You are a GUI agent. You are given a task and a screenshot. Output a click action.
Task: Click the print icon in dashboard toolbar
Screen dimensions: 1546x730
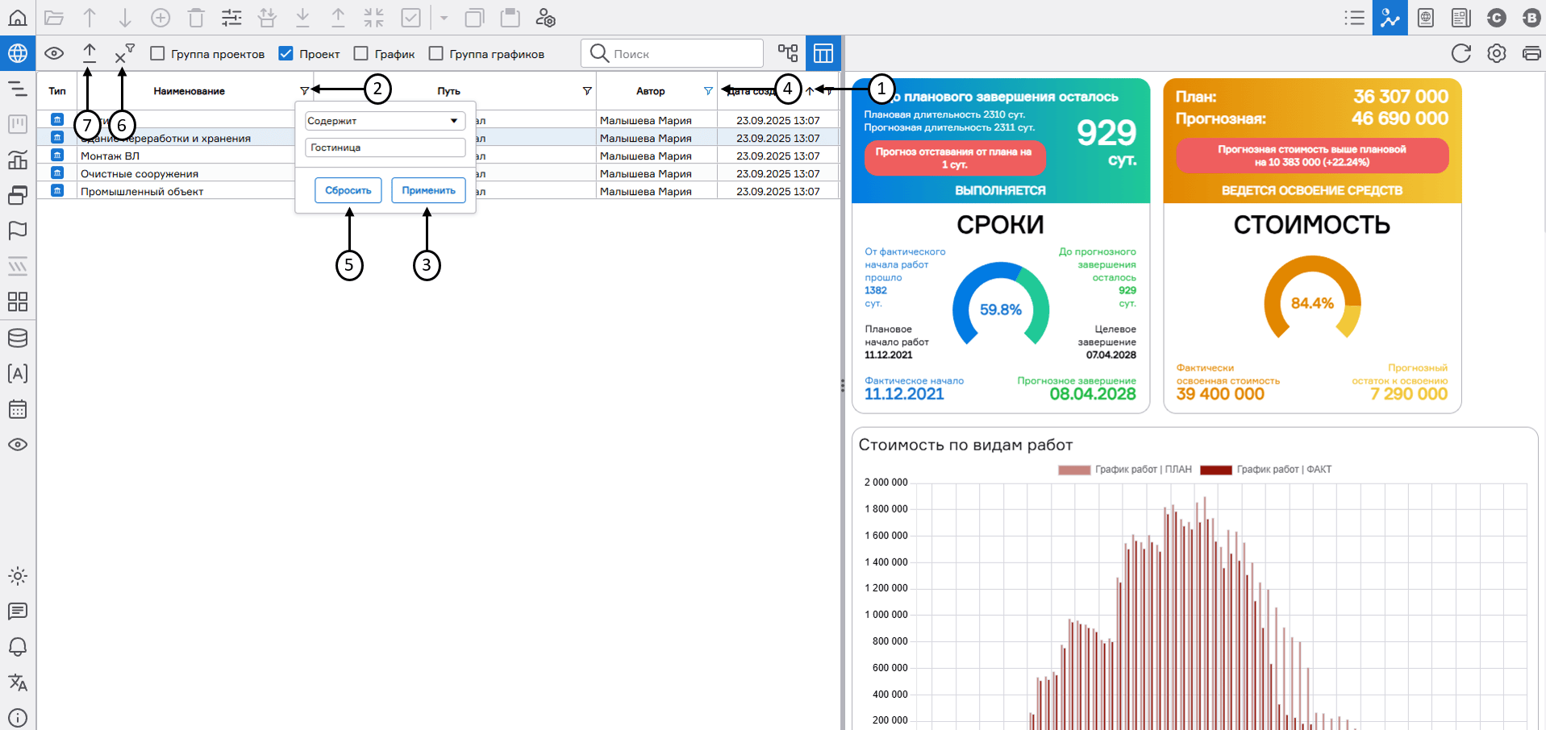[1531, 54]
